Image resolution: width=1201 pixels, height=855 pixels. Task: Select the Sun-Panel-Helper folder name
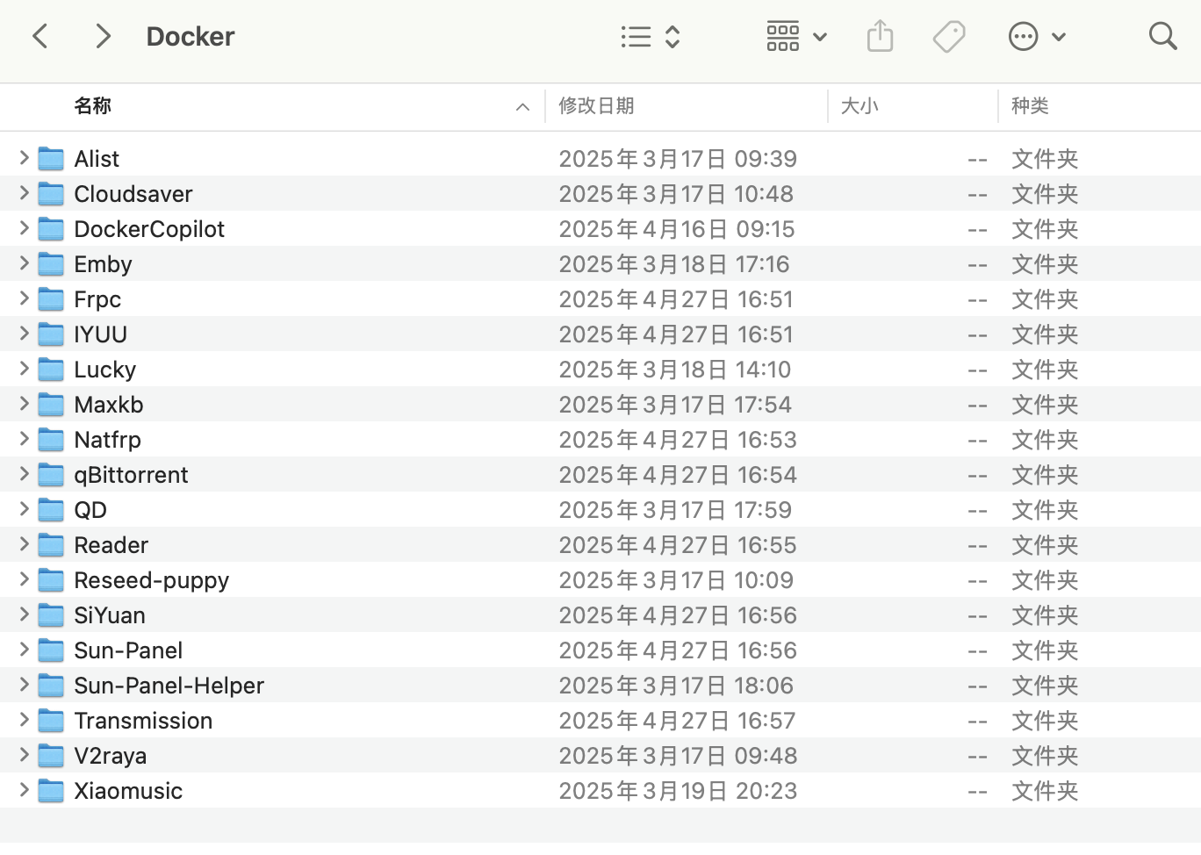[169, 686]
